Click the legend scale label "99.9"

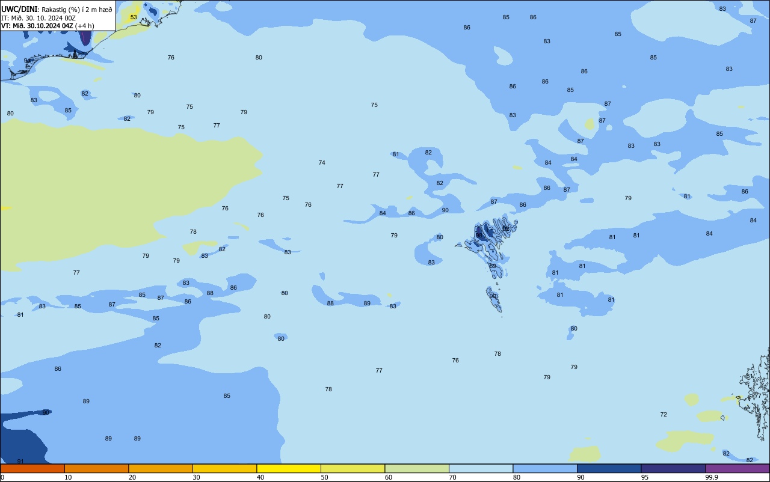click(712, 477)
